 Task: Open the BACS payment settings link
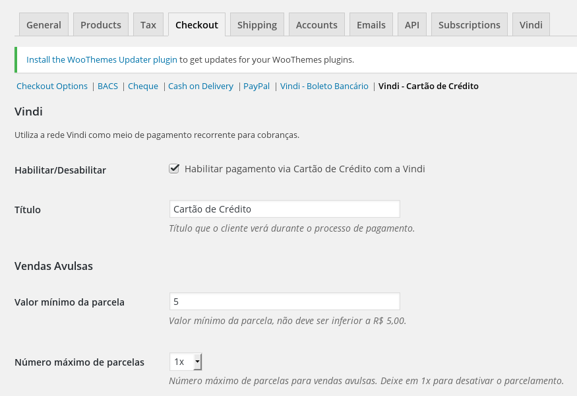(108, 86)
